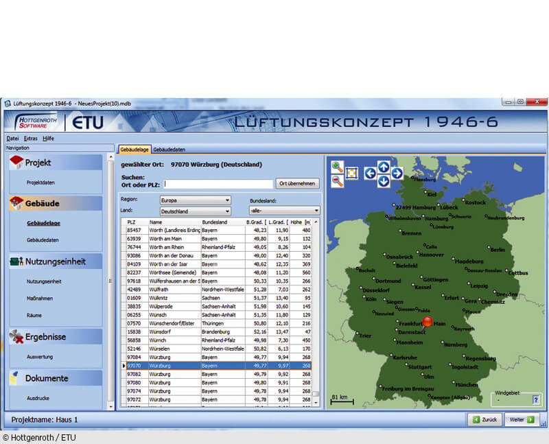Open Räume in navigation
This screenshot has width=549, height=444.
[34, 315]
